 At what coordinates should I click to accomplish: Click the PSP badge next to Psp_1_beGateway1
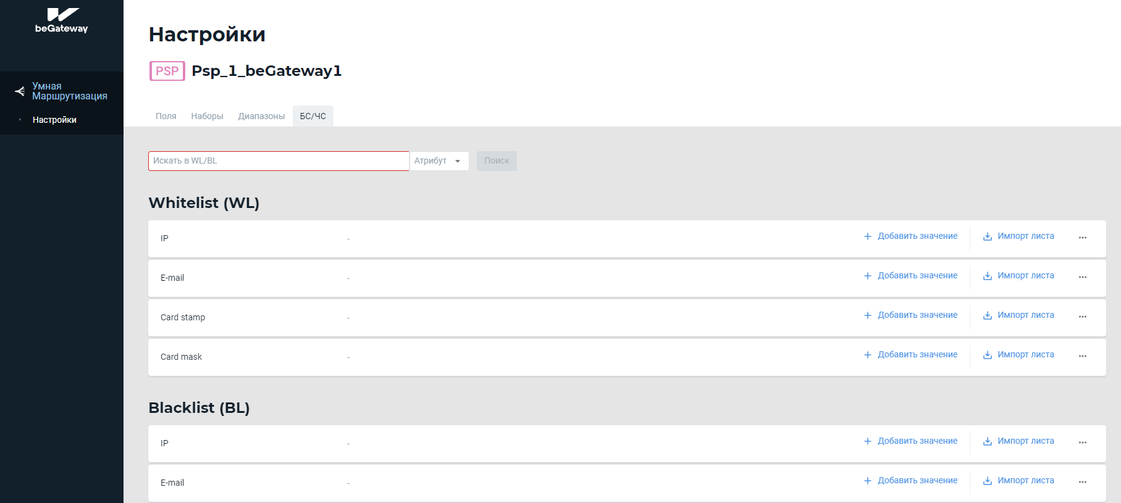click(167, 71)
